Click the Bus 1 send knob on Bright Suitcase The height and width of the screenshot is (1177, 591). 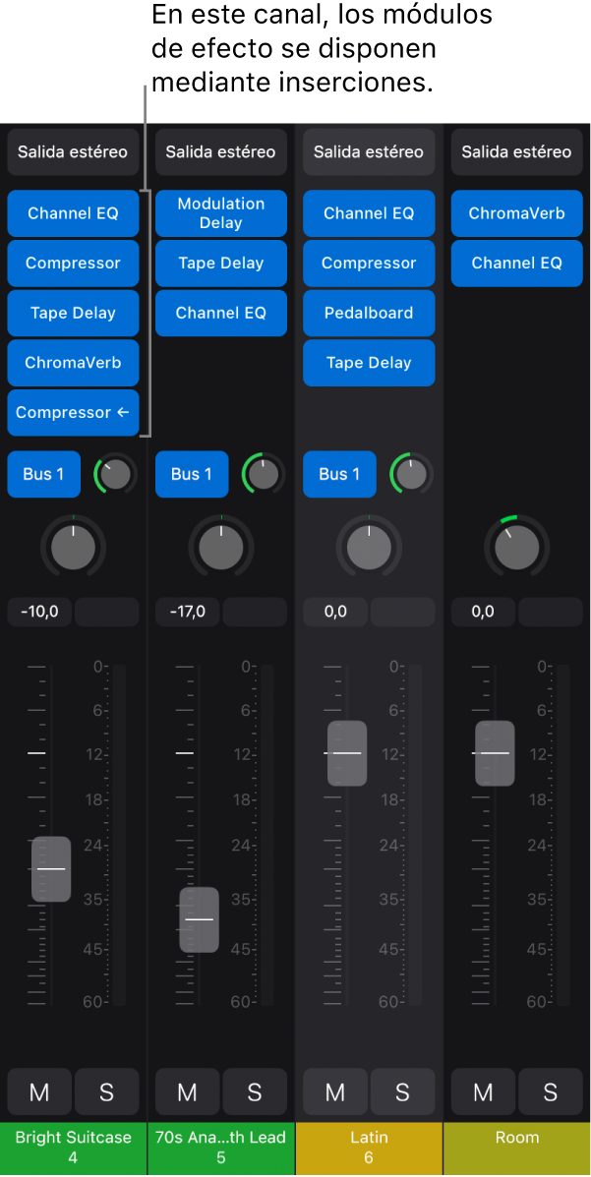click(x=115, y=475)
